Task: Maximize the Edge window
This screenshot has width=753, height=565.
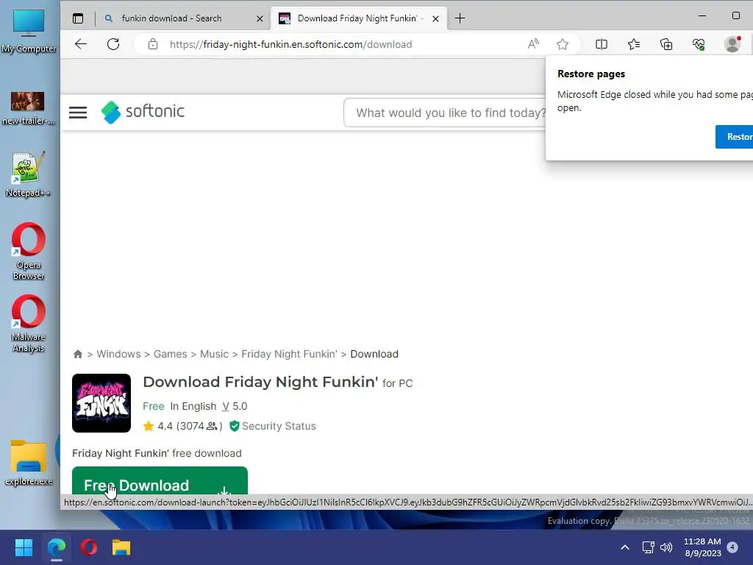Action: point(735,16)
